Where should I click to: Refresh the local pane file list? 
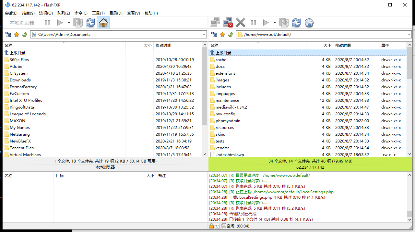coord(90,23)
